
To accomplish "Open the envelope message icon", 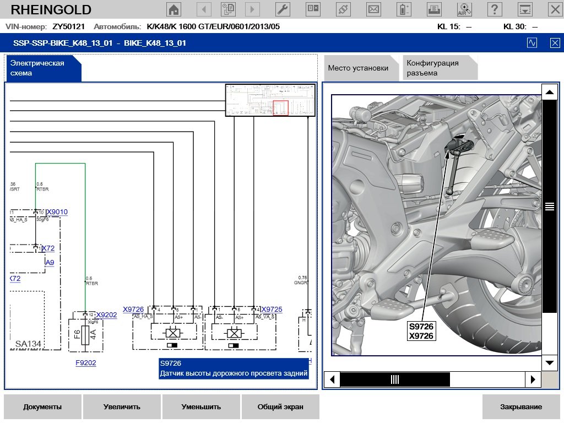I will point(374,9).
